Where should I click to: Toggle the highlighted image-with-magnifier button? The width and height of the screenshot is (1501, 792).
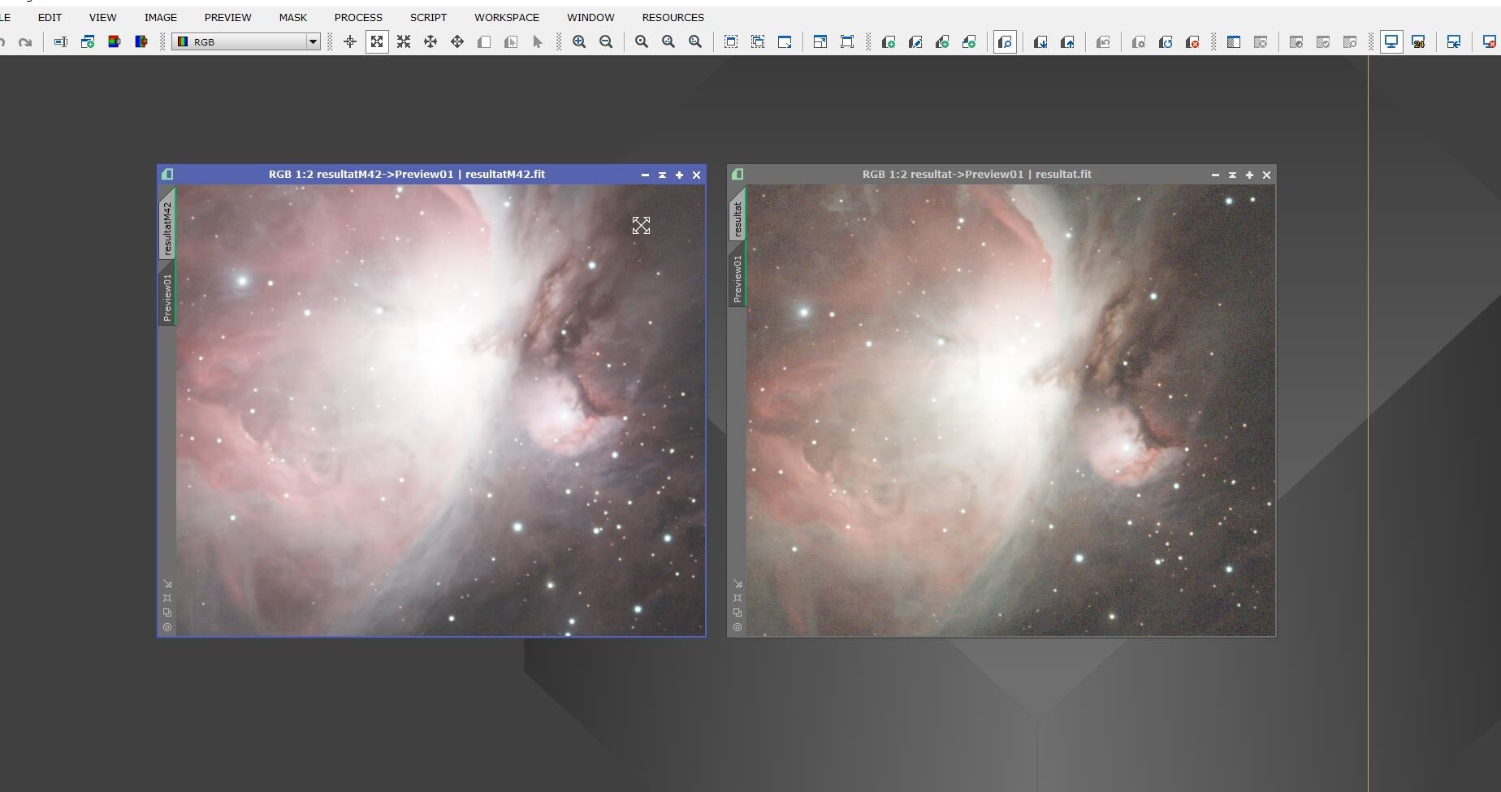coord(1005,42)
